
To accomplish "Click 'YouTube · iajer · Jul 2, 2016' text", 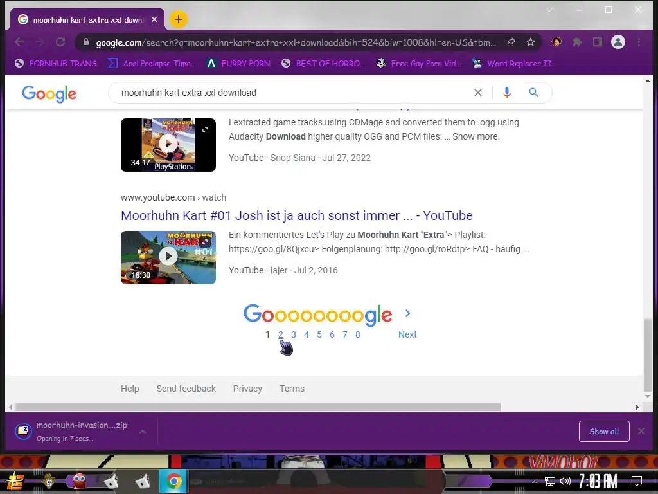I will coord(283,270).
